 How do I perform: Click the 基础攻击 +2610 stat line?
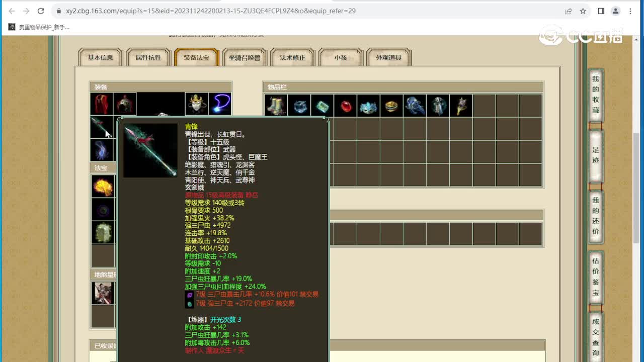(x=208, y=241)
